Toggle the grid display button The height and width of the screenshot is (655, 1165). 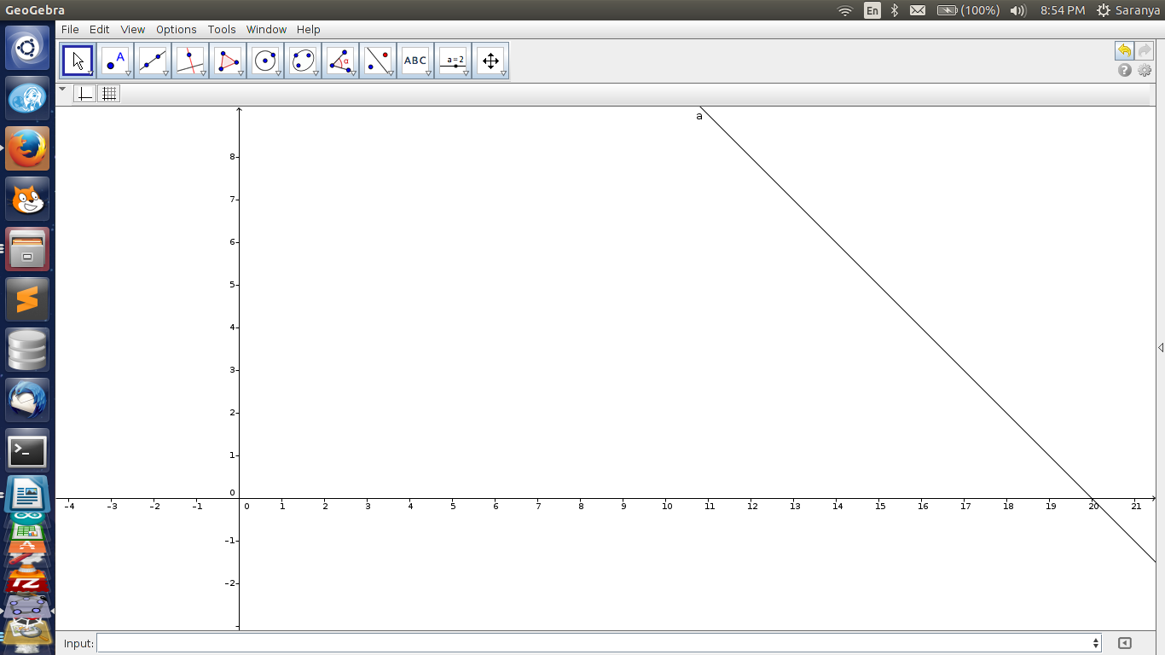click(109, 94)
